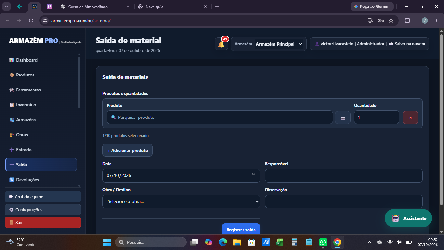Open File Explorer from the taskbar
This screenshot has height=250, width=444.
237,242
